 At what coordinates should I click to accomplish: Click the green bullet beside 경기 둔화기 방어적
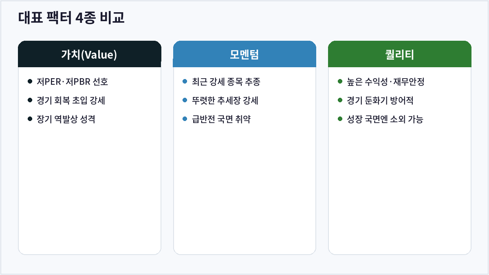[340, 100]
